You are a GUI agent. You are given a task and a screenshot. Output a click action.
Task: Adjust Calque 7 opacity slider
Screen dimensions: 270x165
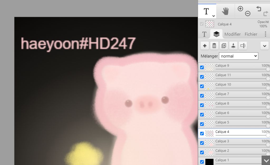[x=243, y=98]
